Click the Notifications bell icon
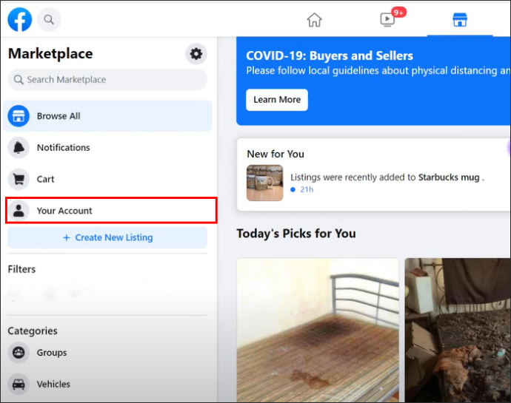Viewport: 511px width, 403px height. pyautogui.click(x=19, y=147)
